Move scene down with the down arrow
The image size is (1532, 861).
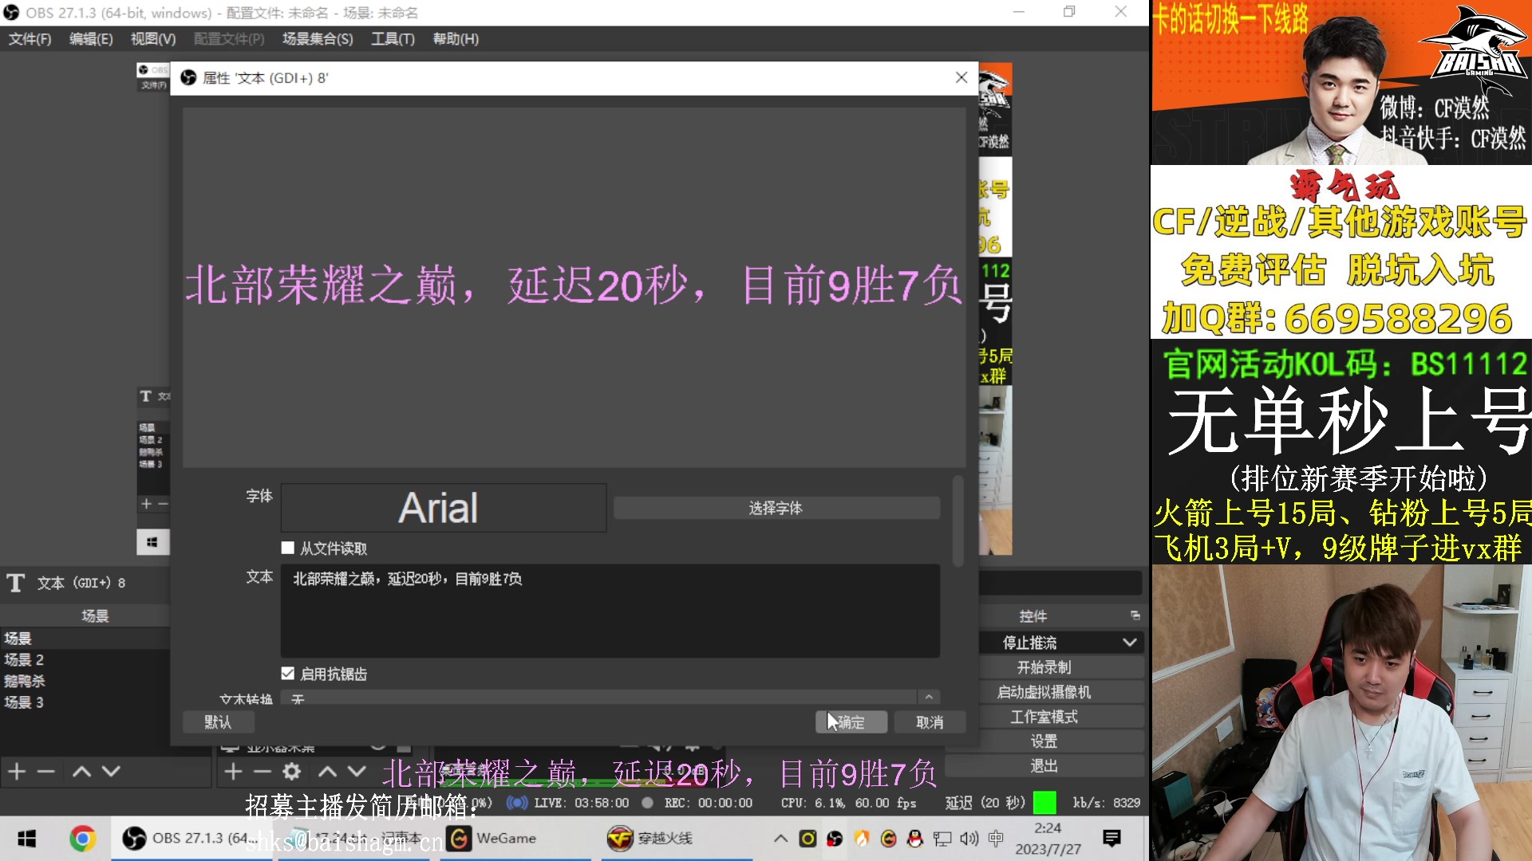[111, 771]
